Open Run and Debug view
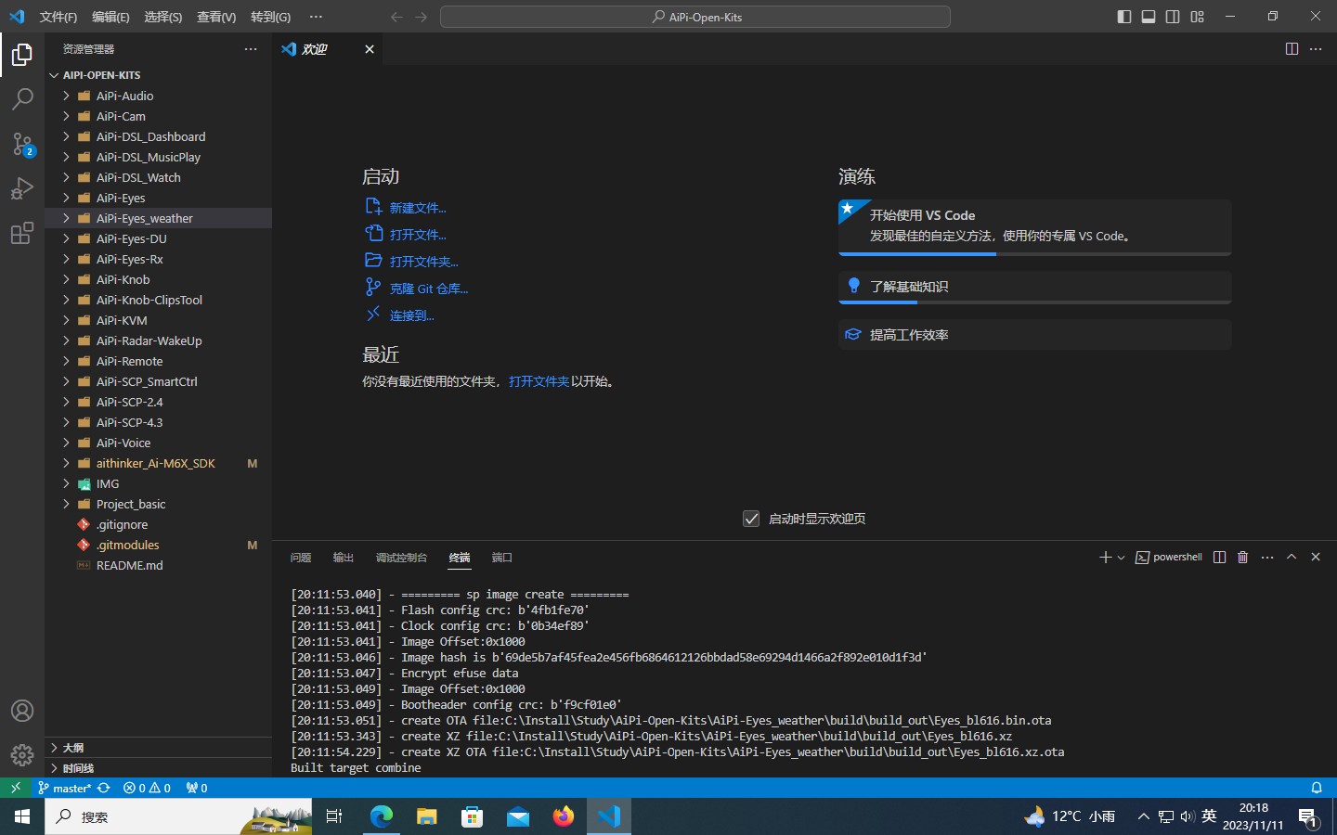The image size is (1337, 835). pos(22,188)
